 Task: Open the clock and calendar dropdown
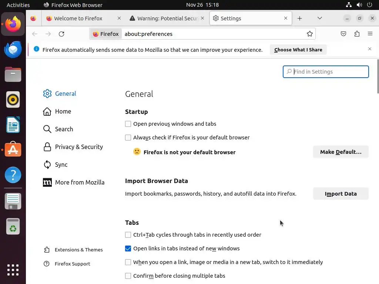[x=202, y=5]
